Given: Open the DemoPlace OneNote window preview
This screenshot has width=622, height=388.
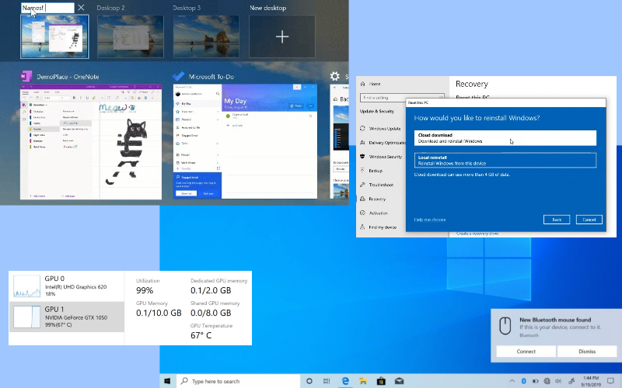Looking at the screenshot, I should 91,141.
